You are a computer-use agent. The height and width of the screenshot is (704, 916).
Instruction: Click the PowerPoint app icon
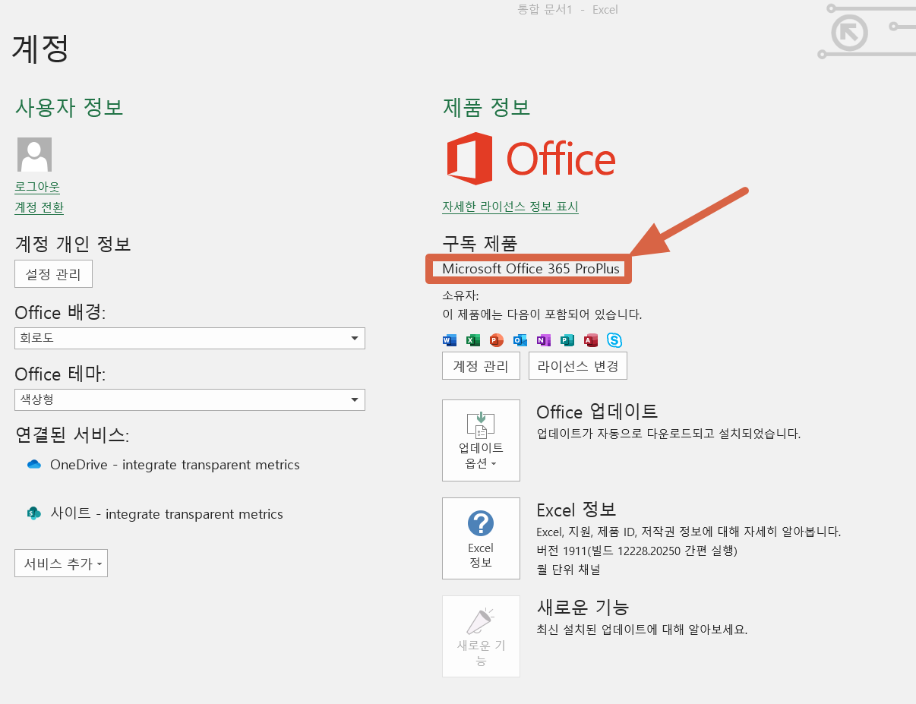click(496, 340)
